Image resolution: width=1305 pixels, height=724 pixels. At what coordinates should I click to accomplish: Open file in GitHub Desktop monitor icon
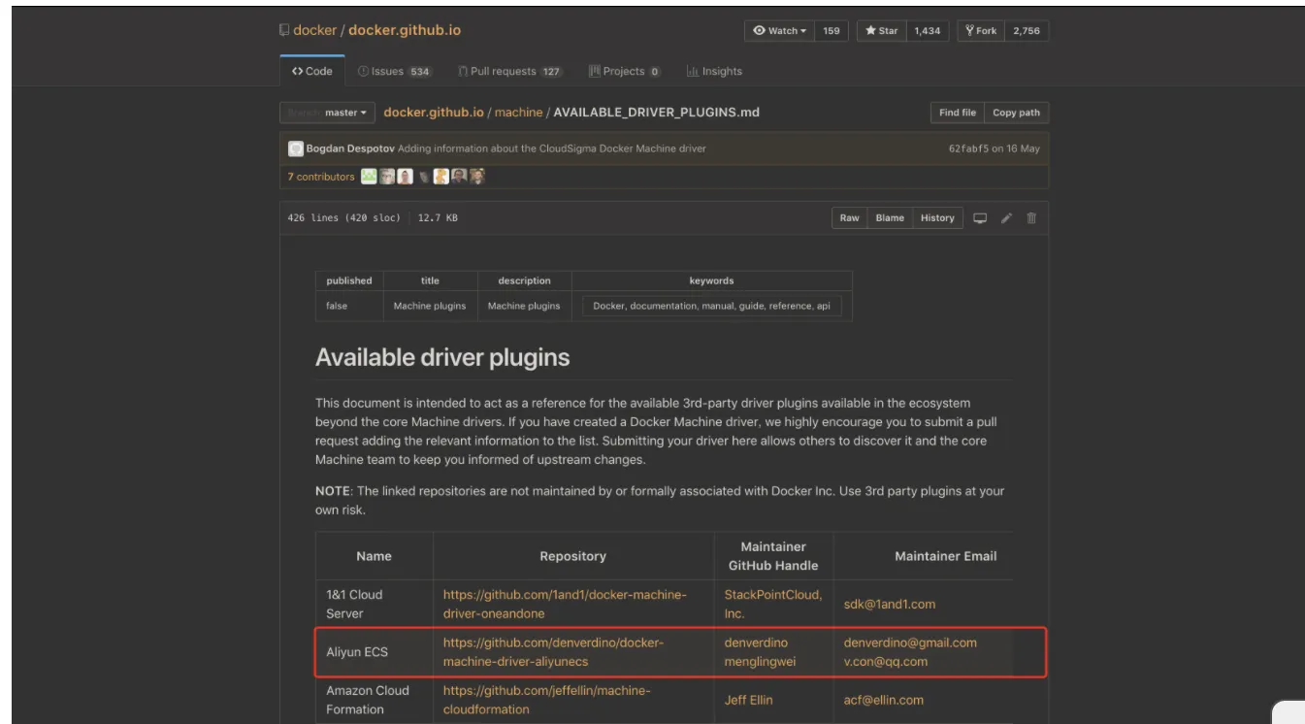(980, 218)
